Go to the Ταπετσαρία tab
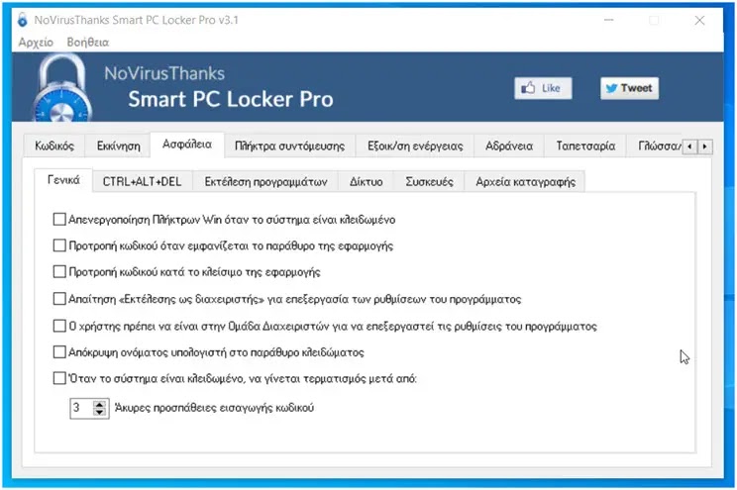 pyautogui.click(x=585, y=147)
